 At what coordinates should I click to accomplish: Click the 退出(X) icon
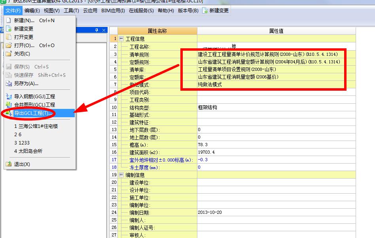coord(9,164)
